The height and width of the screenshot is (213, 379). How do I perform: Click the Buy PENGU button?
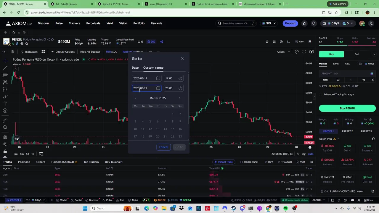point(347,108)
